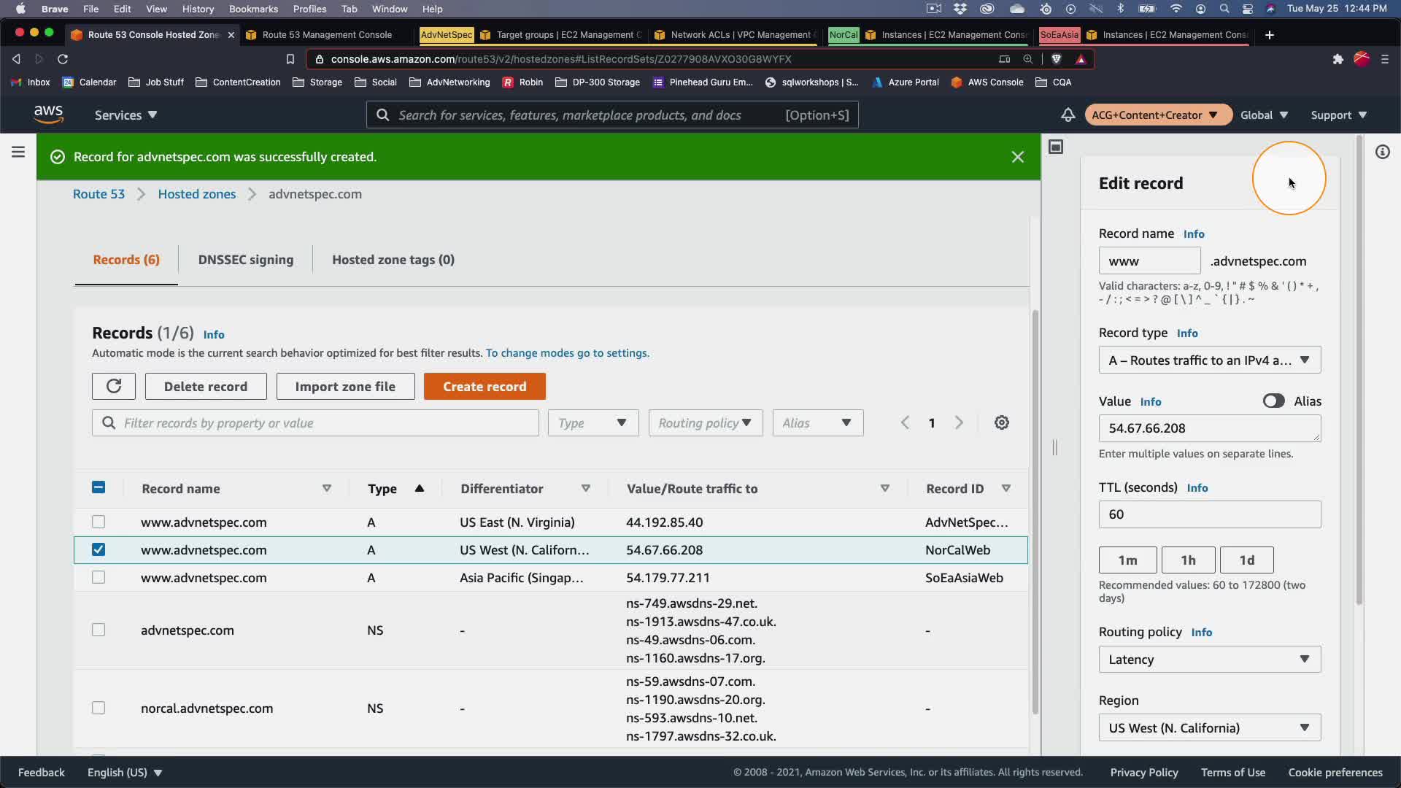Image resolution: width=1401 pixels, height=788 pixels.
Task: Click the Create record button
Action: 484,386
